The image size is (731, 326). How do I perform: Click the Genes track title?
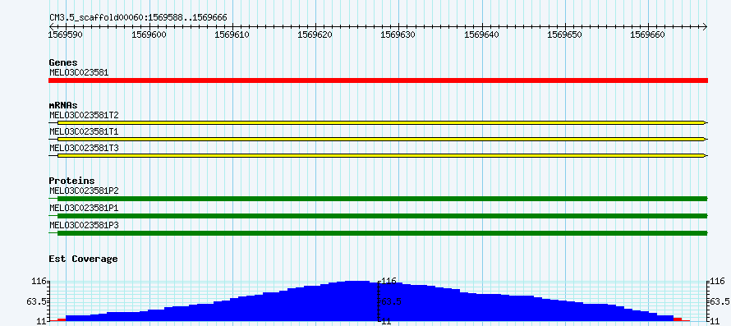63,62
